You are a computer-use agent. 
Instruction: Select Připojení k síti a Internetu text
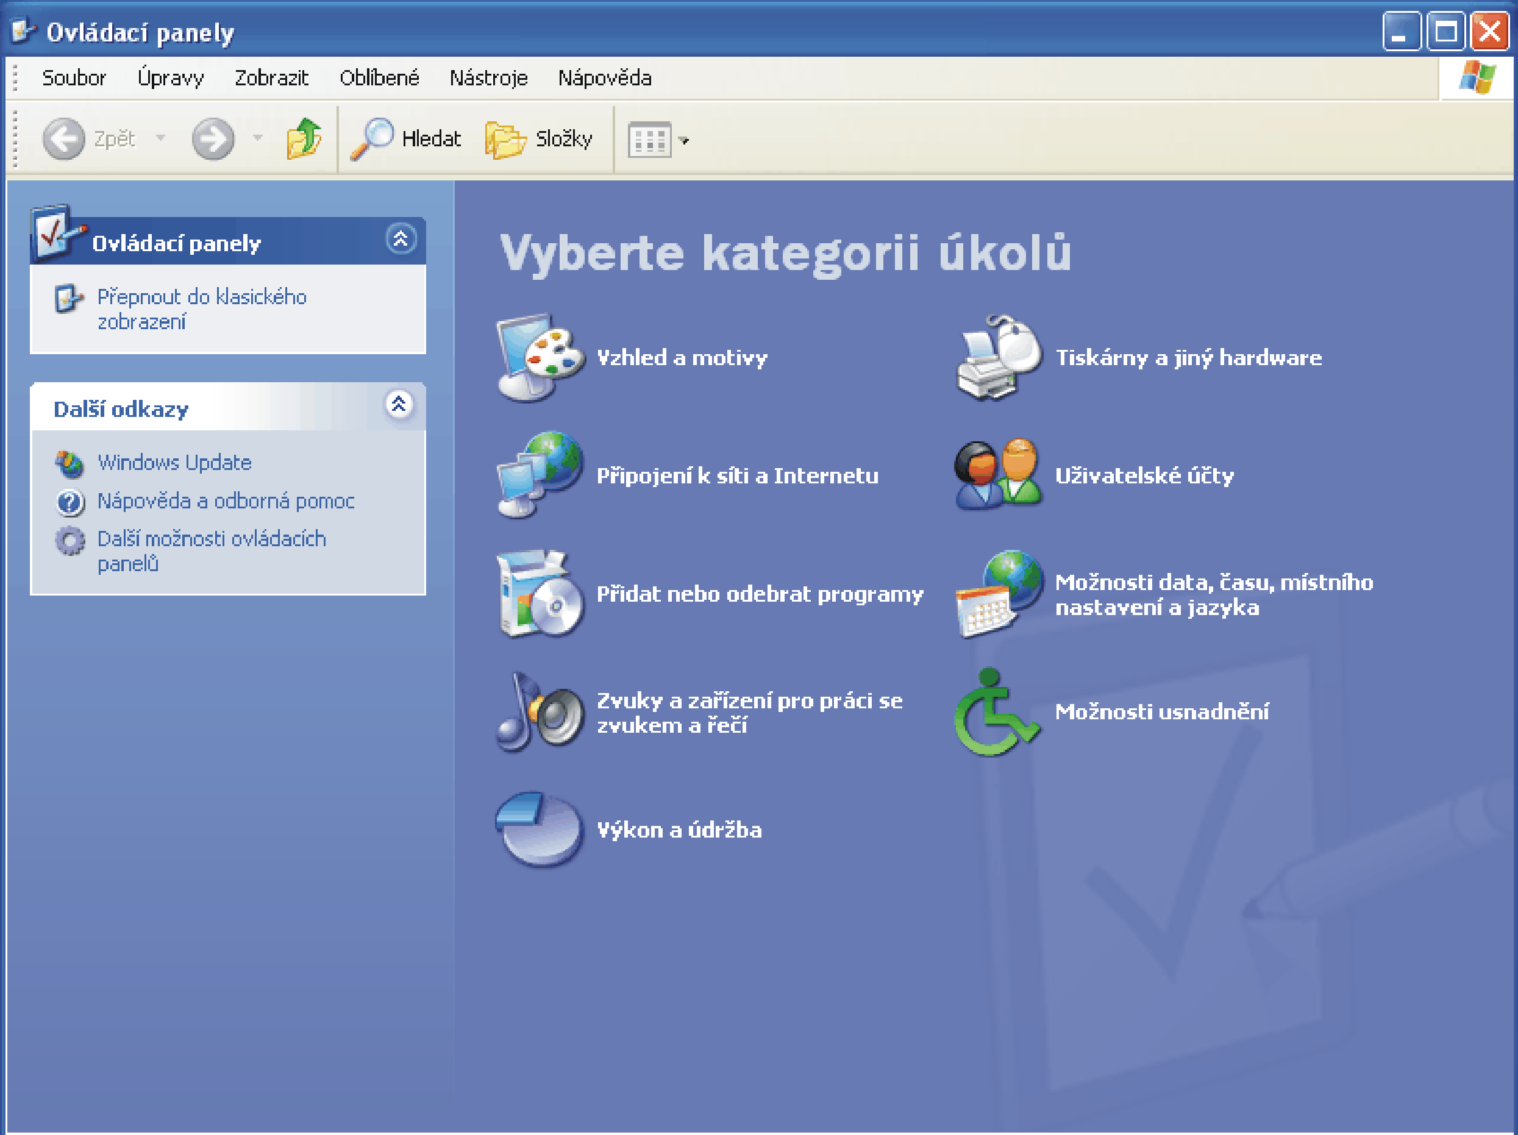[x=738, y=475]
